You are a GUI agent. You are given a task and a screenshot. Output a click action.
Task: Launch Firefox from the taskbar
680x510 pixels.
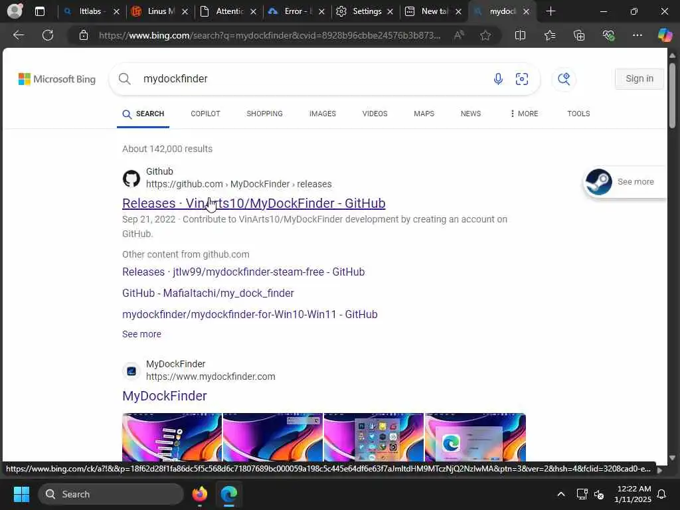click(199, 494)
